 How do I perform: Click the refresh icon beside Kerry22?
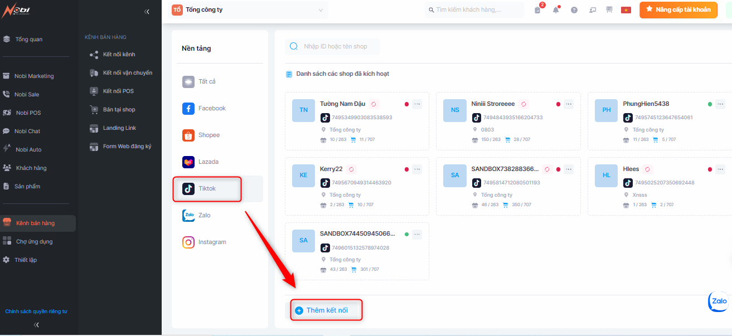351,169
